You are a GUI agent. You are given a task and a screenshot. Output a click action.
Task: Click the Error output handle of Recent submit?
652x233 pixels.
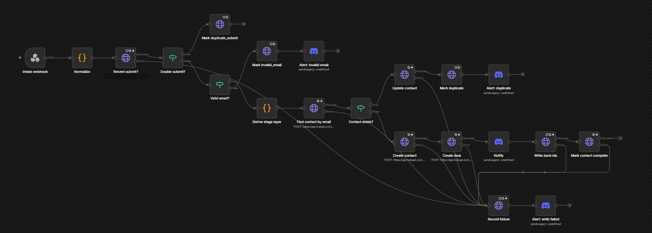[x=136, y=61]
